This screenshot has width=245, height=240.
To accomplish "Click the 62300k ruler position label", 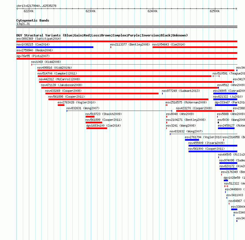I will (91, 11).
